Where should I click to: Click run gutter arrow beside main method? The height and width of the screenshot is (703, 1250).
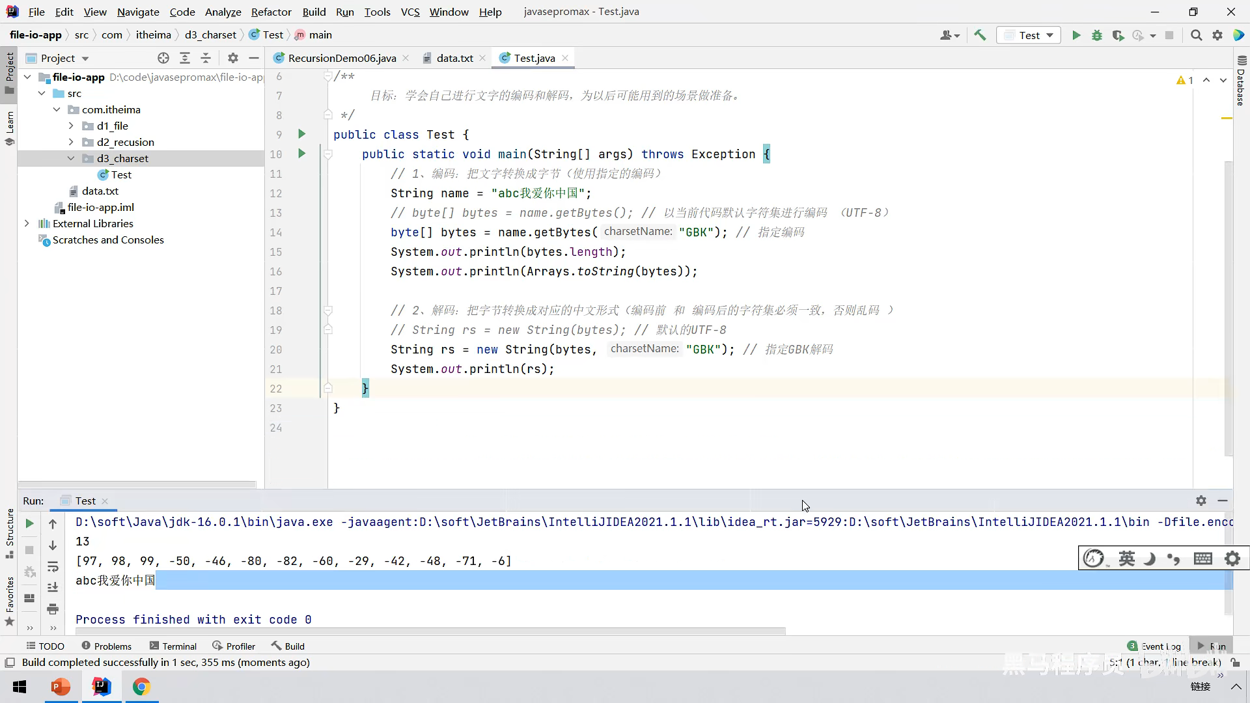coord(301,154)
